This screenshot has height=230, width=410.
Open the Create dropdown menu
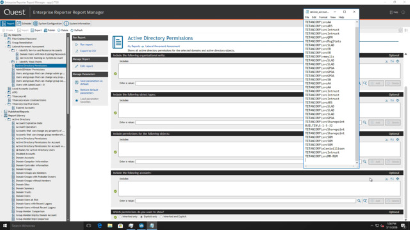pos(10,30)
